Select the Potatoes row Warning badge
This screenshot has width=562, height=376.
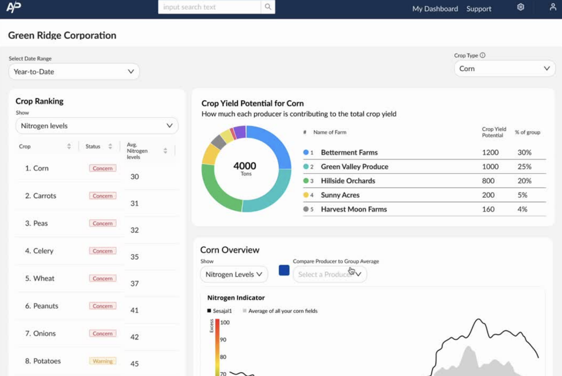point(103,361)
